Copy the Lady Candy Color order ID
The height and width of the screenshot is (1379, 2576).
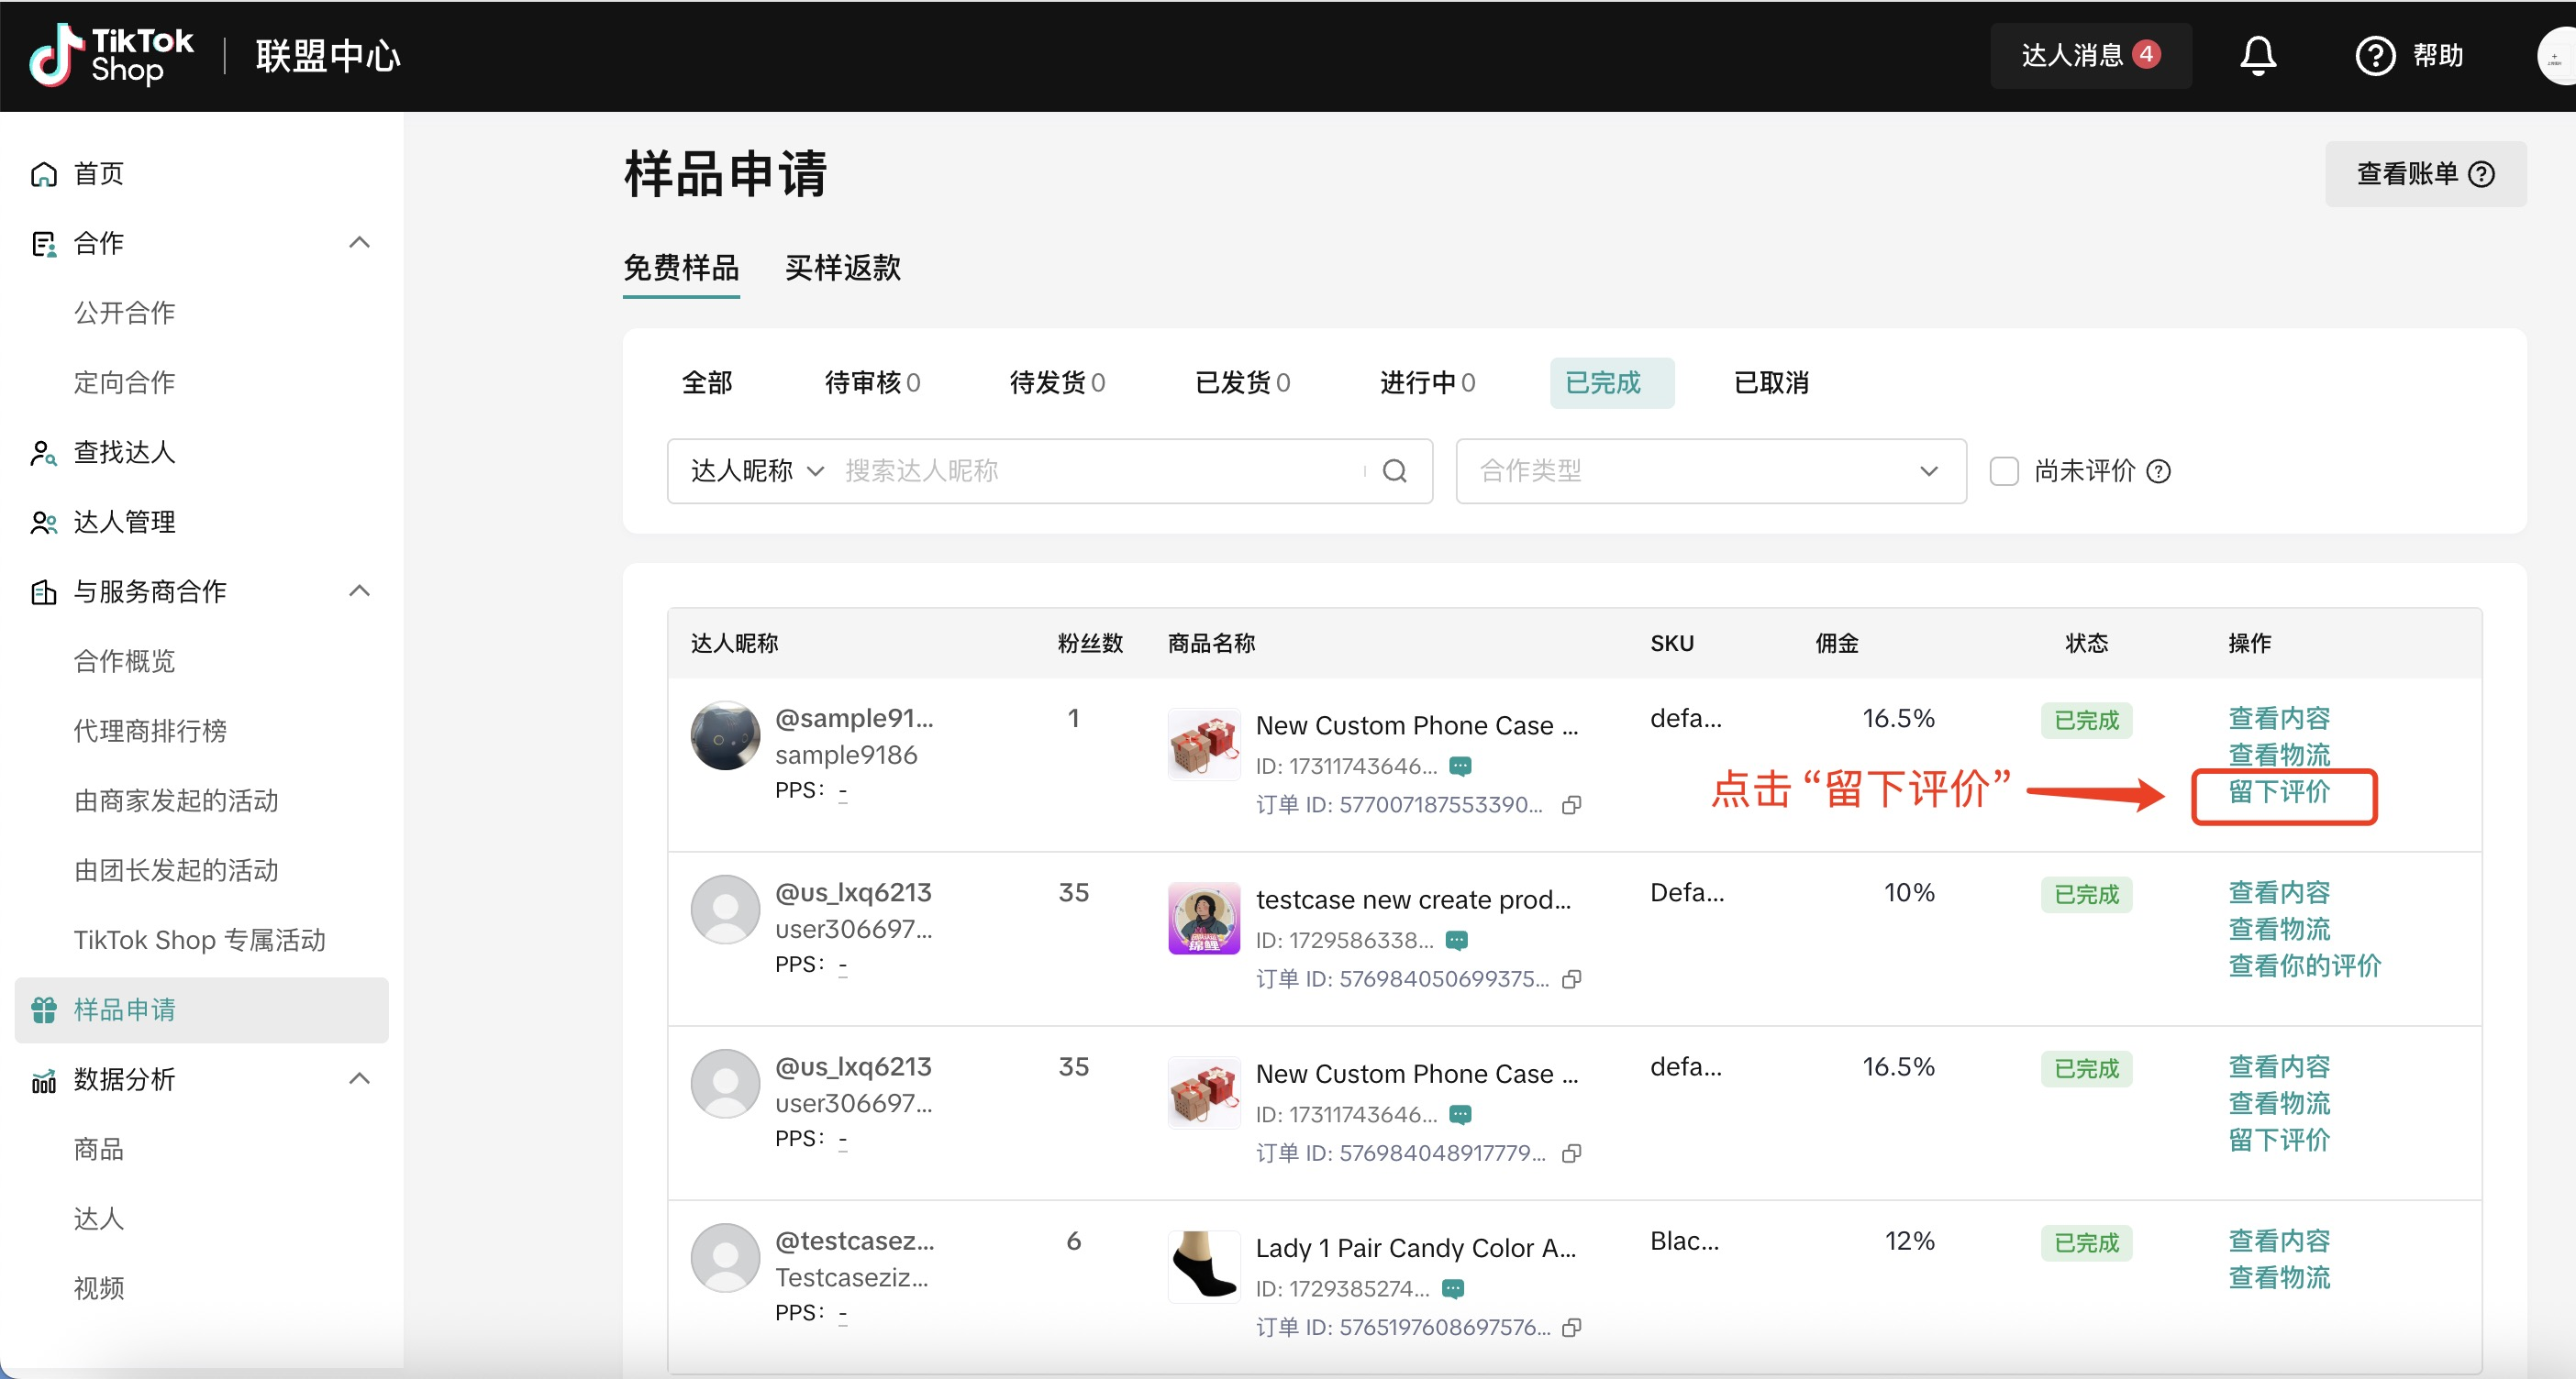(x=1571, y=1327)
